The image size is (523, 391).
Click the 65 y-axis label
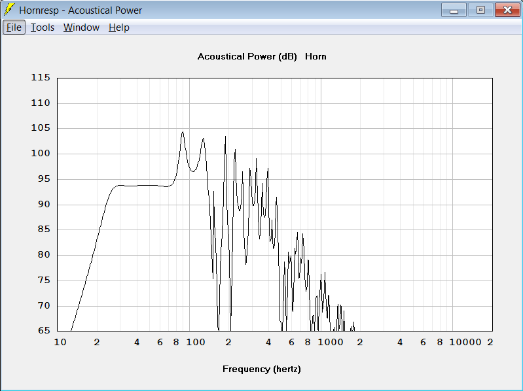point(44,330)
